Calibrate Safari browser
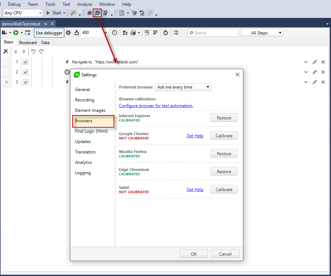Image resolution: width=331 pixels, height=276 pixels. pos(224,190)
